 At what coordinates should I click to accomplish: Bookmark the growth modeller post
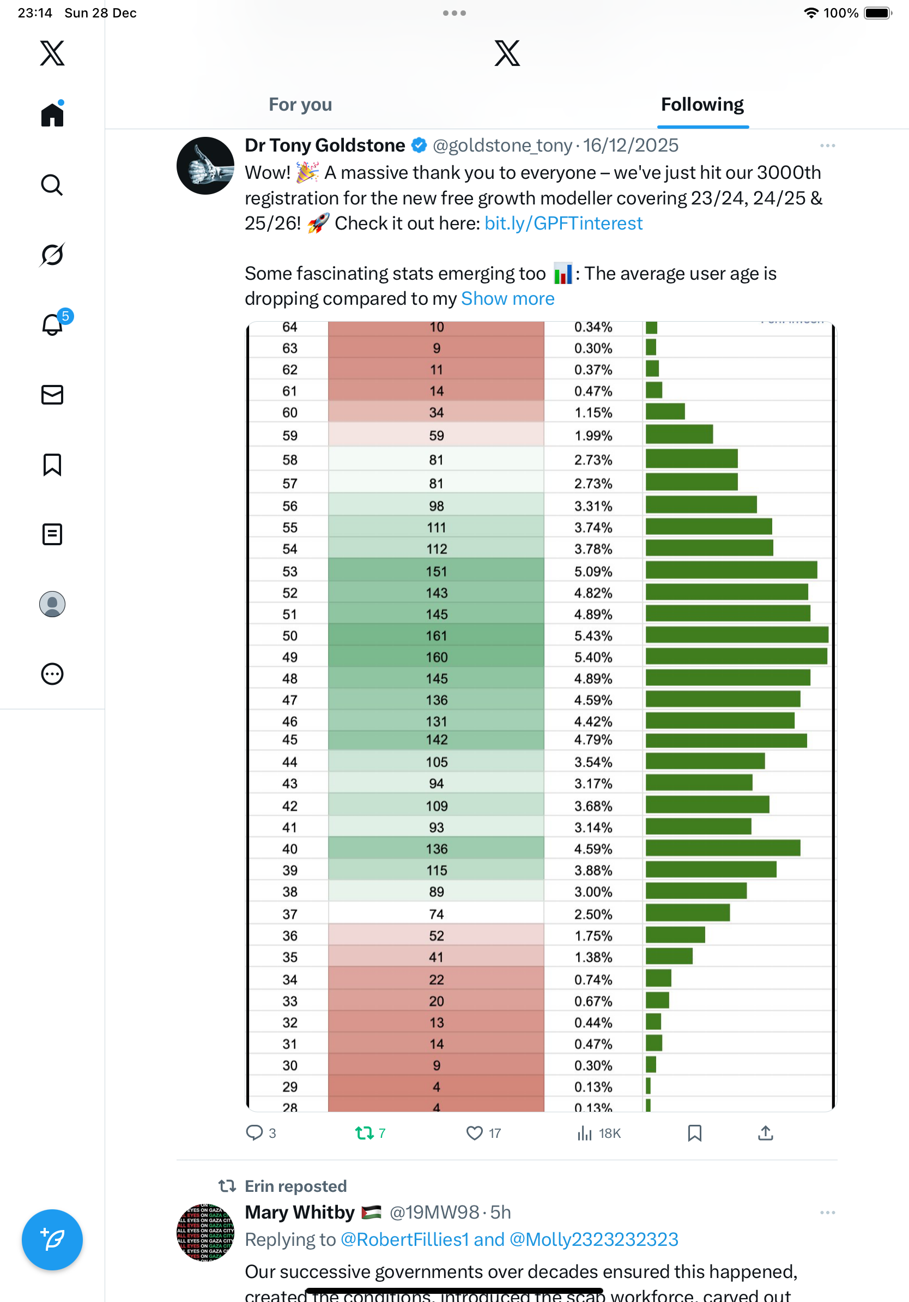(694, 1133)
